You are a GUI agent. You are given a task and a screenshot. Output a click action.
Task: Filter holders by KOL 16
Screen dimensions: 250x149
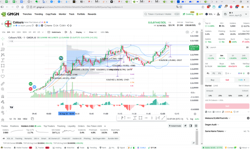(x=10, y=139)
